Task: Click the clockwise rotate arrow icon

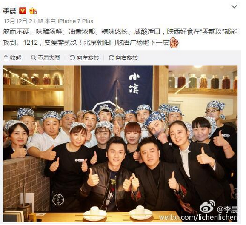Action: [111, 58]
